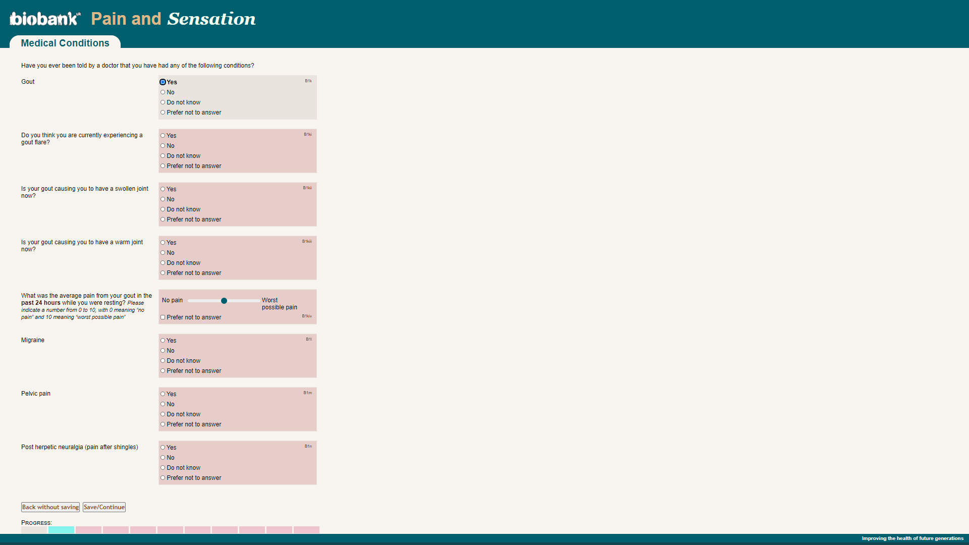The width and height of the screenshot is (969, 545).
Task: Select Yes for Gout
Action: point(163,82)
